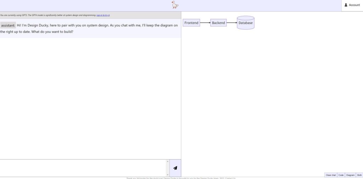Select the Frontend node in diagram
363x179 pixels.
click(x=191, y=23)
